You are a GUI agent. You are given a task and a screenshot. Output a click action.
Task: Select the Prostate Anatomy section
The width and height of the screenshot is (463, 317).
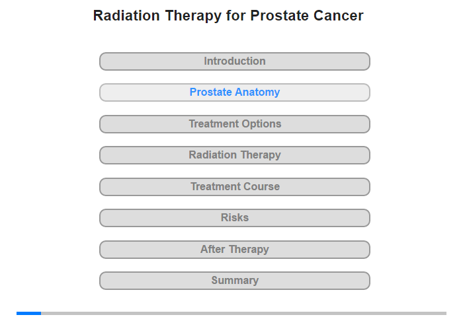click(234, 92)
